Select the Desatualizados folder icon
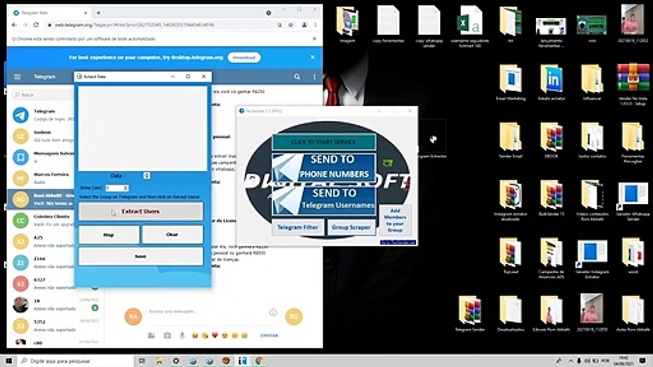Image resolution: width=653 pixels, height=367 pixels. pyautogui.click(x=510, y=313)
